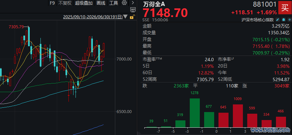The height and width of the screenshot is (135, 292).
Task: Click 成交量 value 1350.34亿
Action: (279, 33)
